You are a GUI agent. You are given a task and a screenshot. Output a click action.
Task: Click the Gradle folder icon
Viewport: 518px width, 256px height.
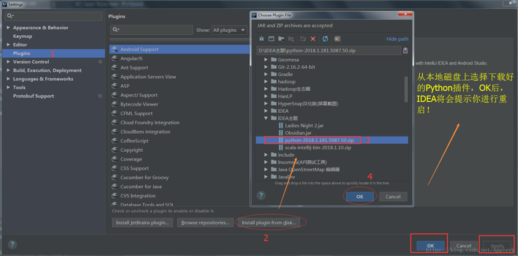(x=273, y=74)
